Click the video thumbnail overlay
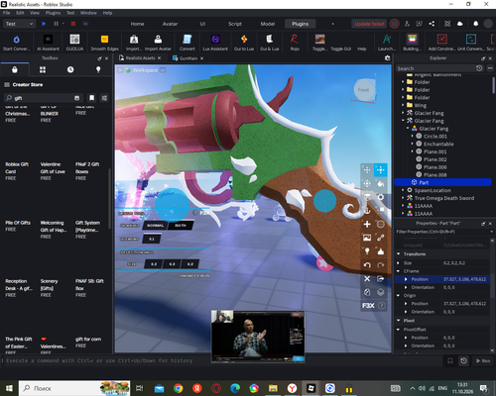Viewport: 496px width, 396px height. pos(258,337)
